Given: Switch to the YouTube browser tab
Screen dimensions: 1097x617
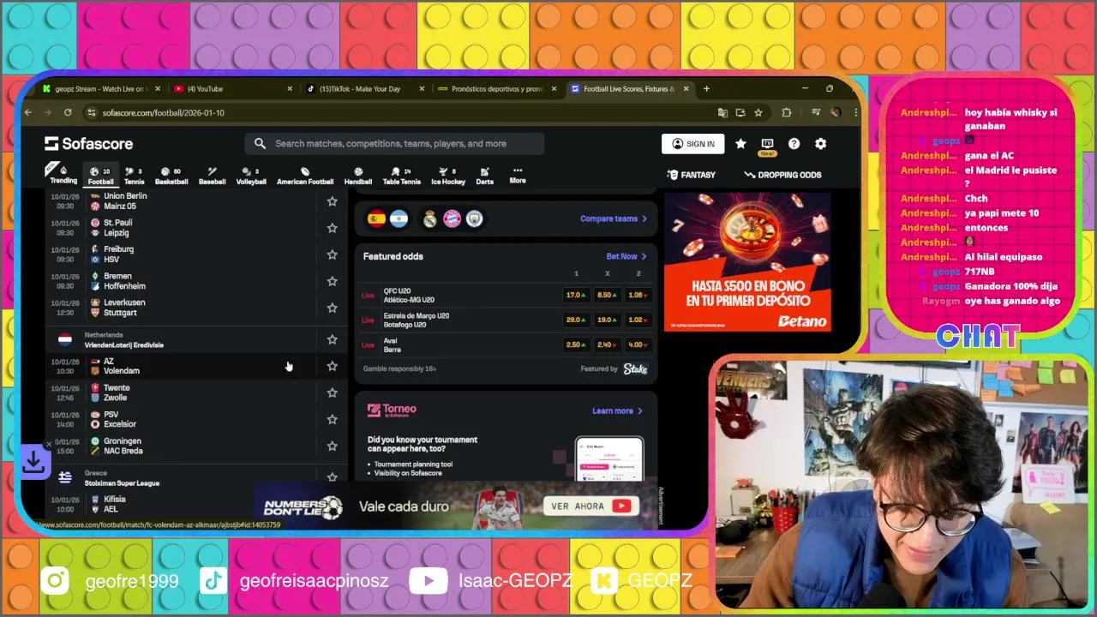Looking at the screenshot, I should pos(233,88).
